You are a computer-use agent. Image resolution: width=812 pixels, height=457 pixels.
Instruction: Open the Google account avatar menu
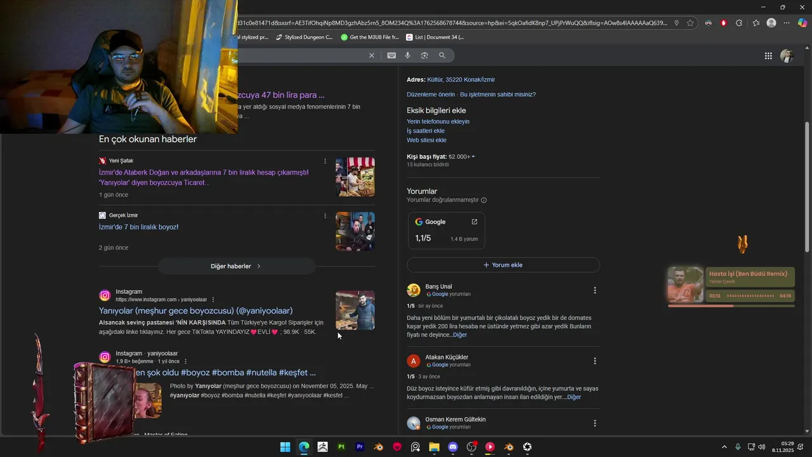[787, 56]
